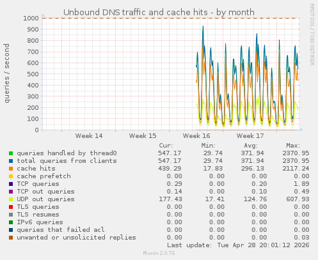Click the 'Munin 2.0.76' footer text

(x=159, y=253)
